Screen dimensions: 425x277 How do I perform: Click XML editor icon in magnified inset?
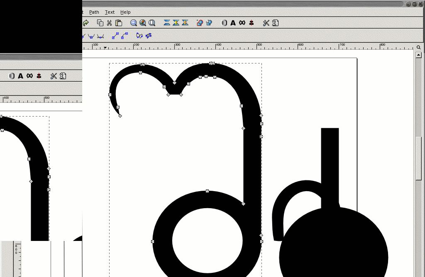coord(29,76)
